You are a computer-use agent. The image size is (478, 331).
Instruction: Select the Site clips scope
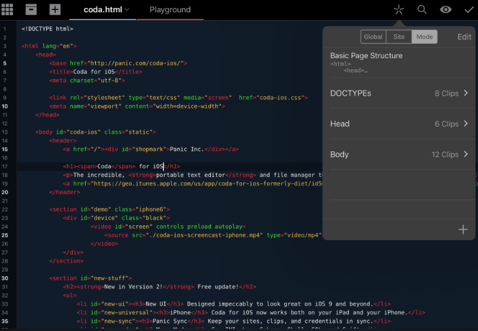(399, 36)
